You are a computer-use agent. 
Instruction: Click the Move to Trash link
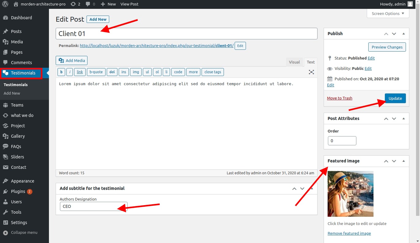[340, 98]
